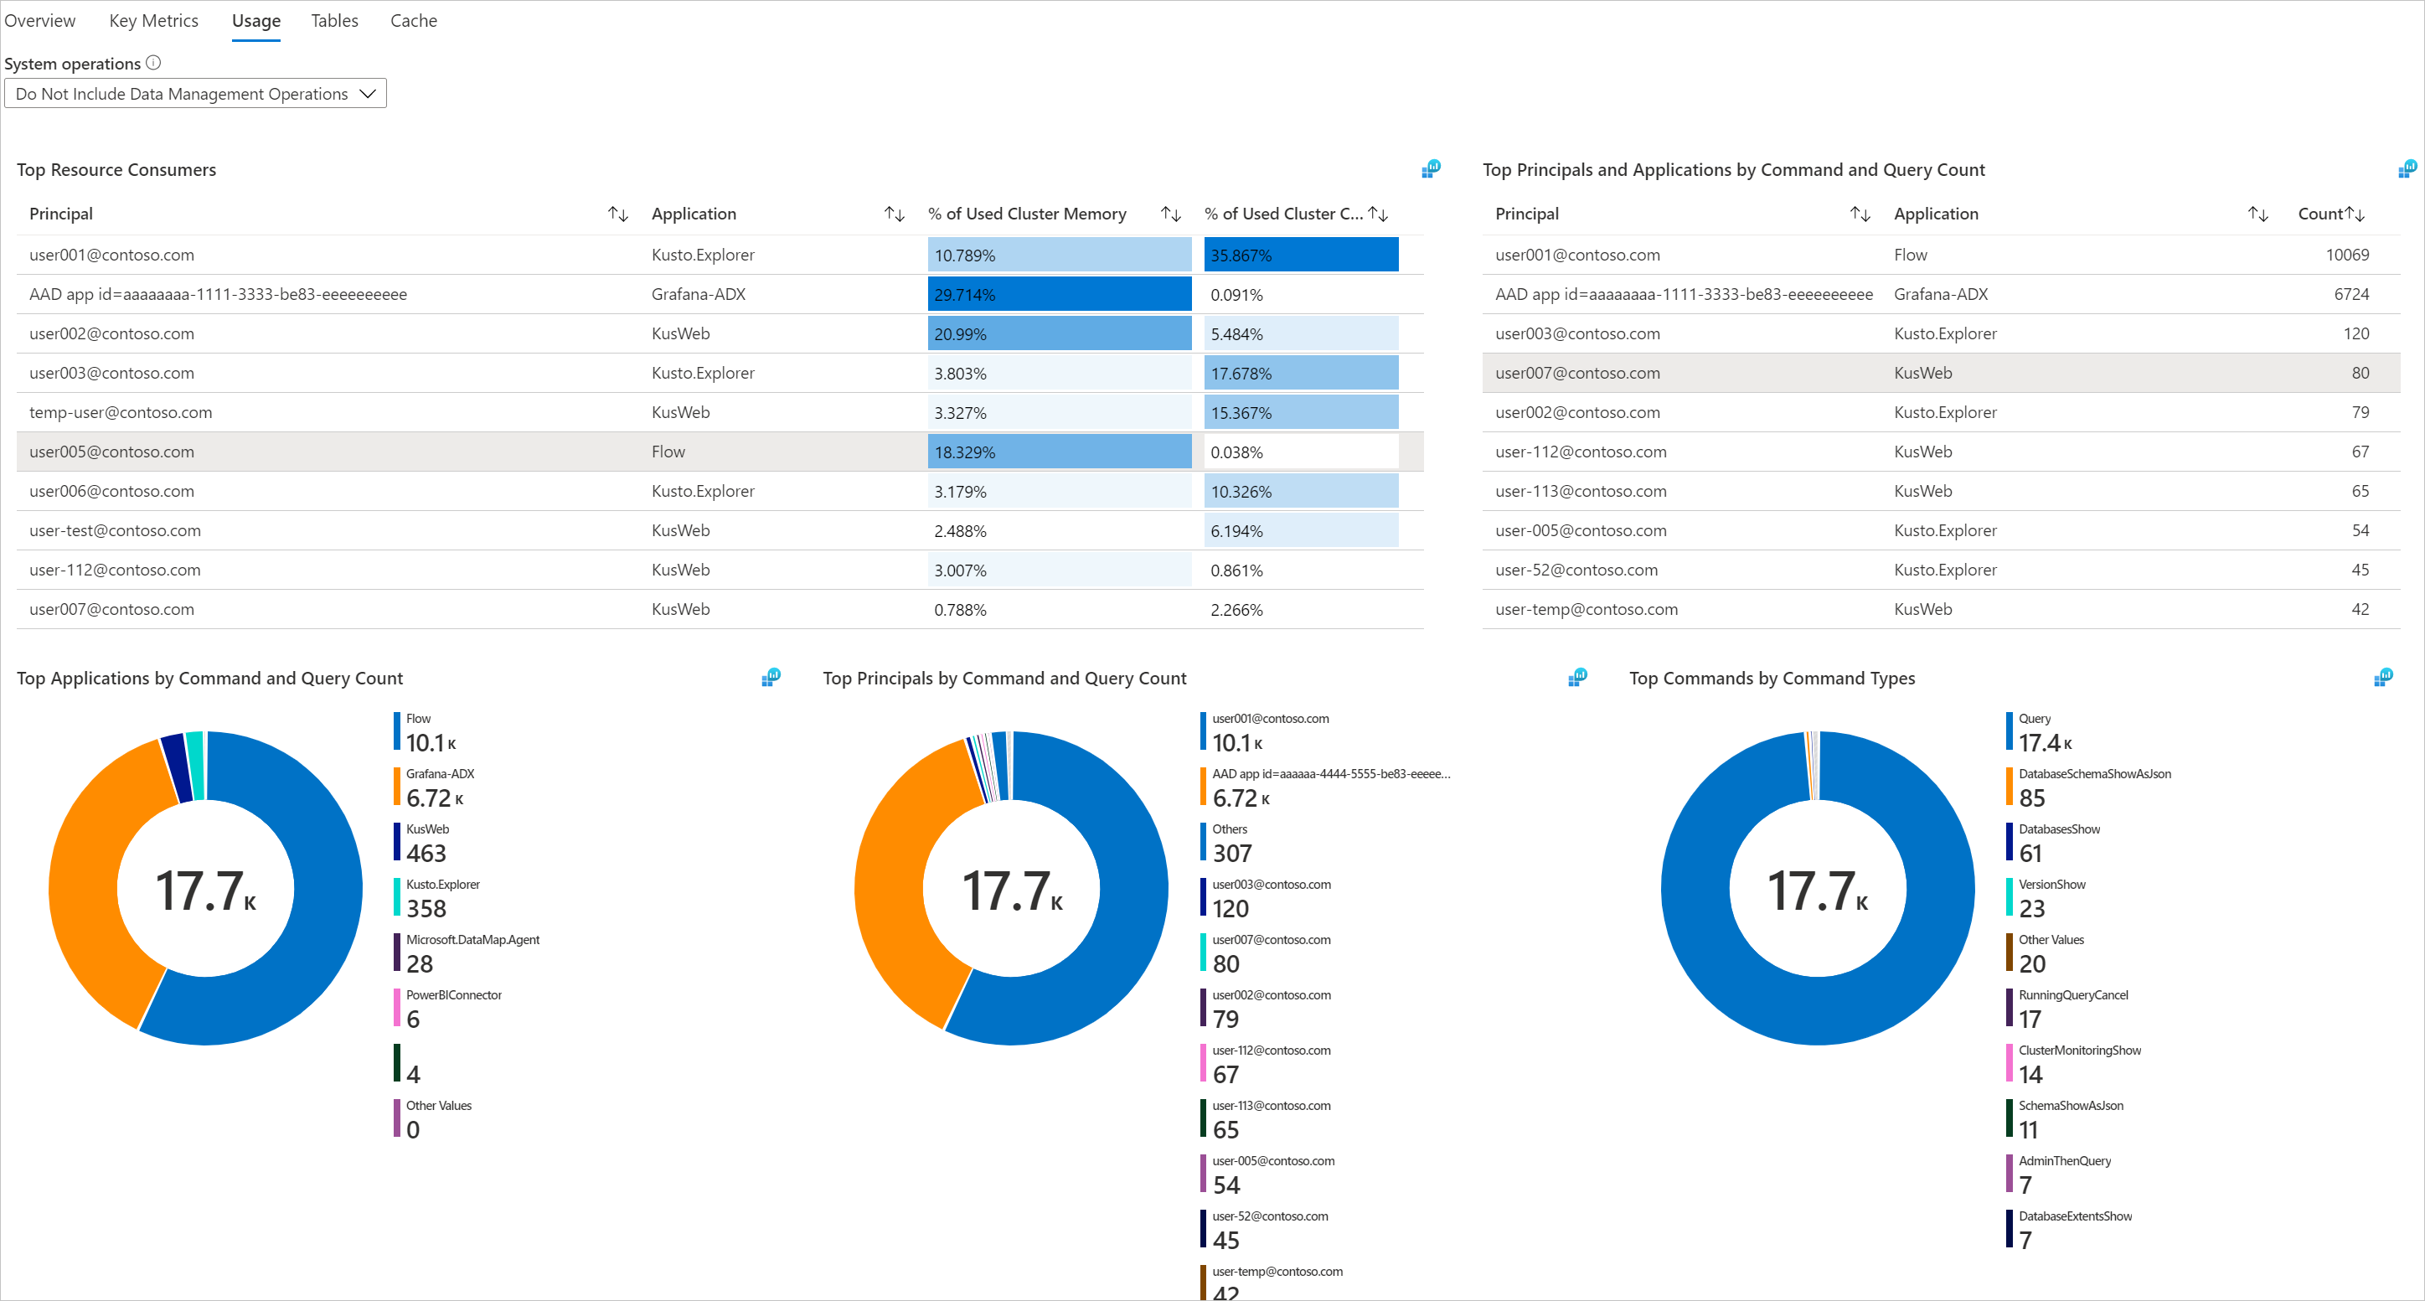This screenshot has height=1301, width=2425.
Task: Switch to the Key Metrics tab
Action: [153, 20]
